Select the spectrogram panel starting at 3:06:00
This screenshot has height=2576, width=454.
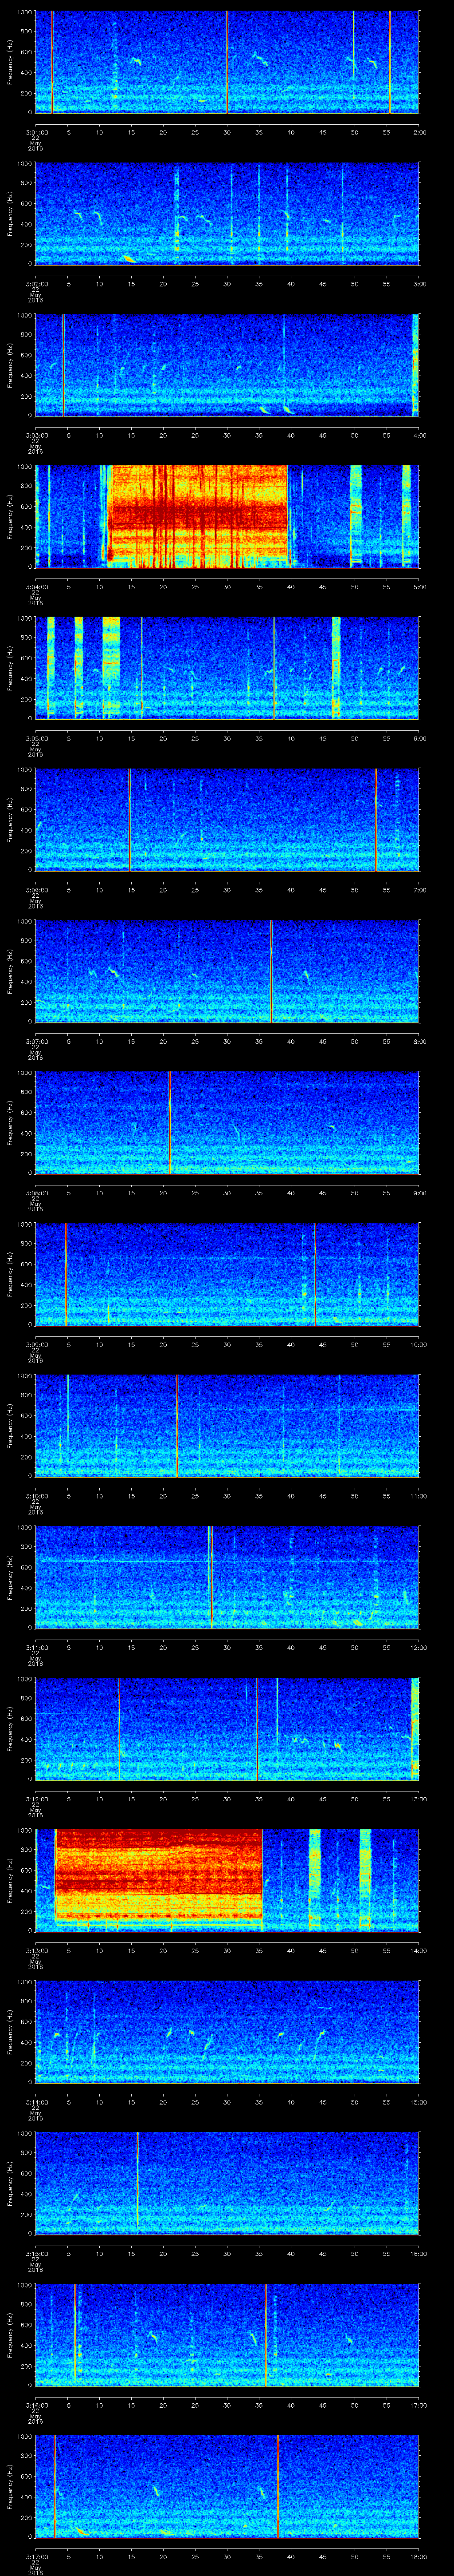[x=227, y=820]
